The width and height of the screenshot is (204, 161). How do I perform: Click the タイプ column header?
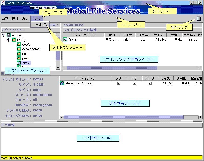pyautogui.click(x=128, y=35)
